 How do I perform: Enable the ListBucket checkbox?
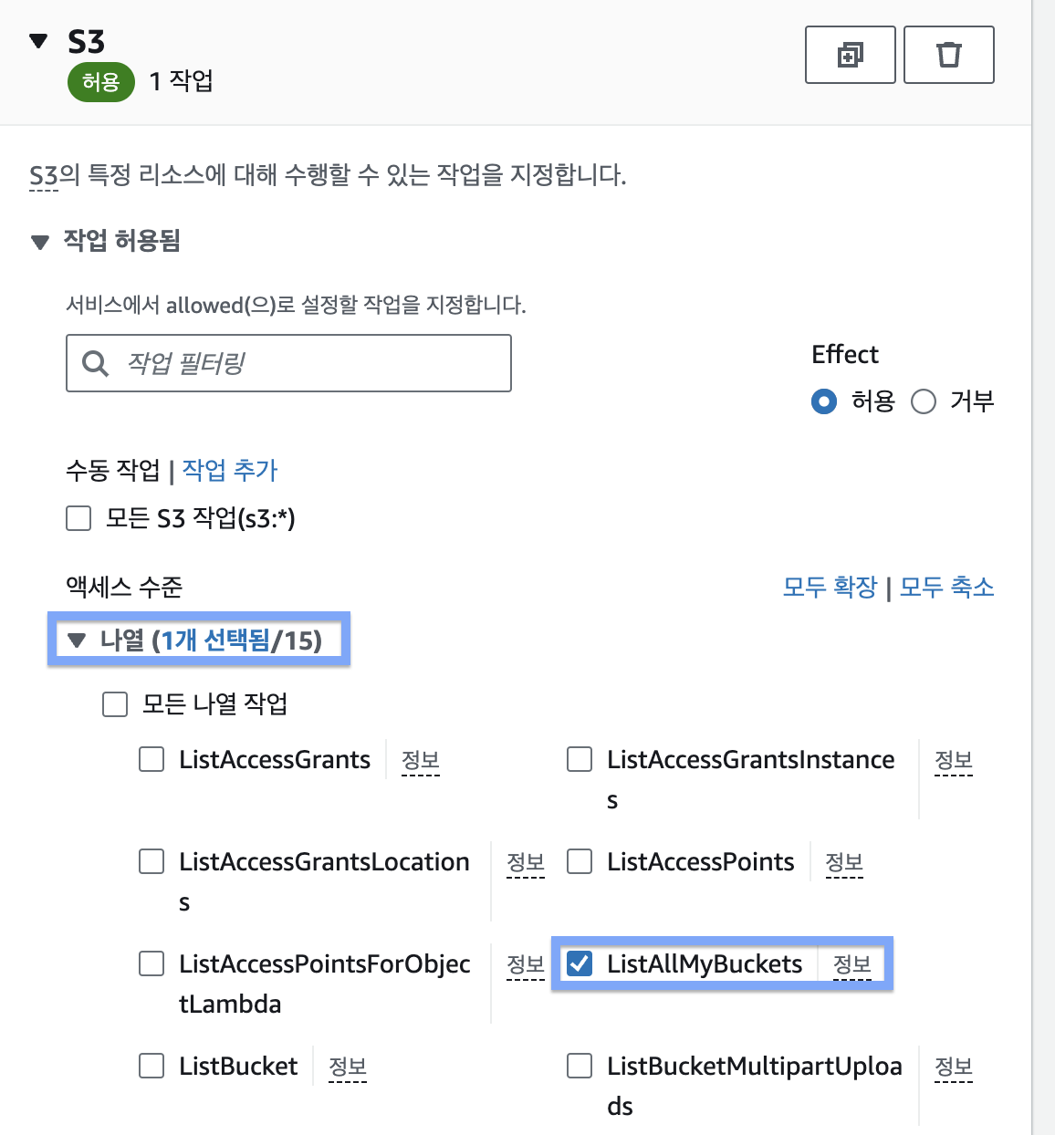point(151,1066)
